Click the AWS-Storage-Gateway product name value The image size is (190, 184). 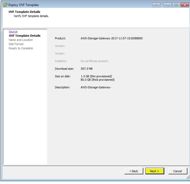(112, 38)
